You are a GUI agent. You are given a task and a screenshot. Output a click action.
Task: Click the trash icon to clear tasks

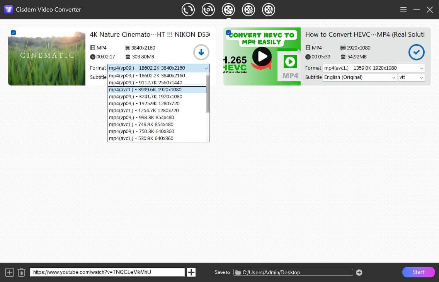[21, 272]
